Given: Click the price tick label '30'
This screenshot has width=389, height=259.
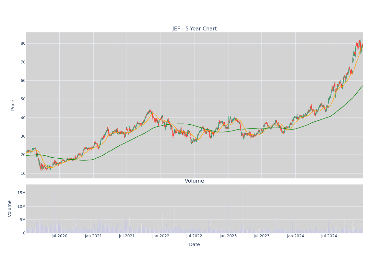Looking at the screenshot, I should coord(23,136).
